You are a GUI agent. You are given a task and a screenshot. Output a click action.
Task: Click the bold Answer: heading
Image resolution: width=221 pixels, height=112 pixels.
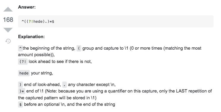pos(27,7)
